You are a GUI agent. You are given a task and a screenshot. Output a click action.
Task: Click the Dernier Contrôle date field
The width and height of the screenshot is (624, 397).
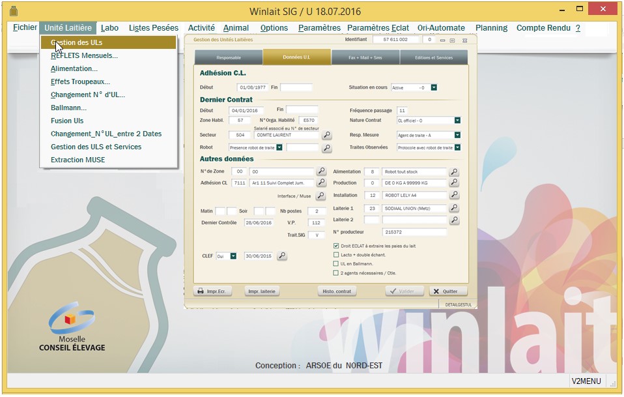pos(259,222)
